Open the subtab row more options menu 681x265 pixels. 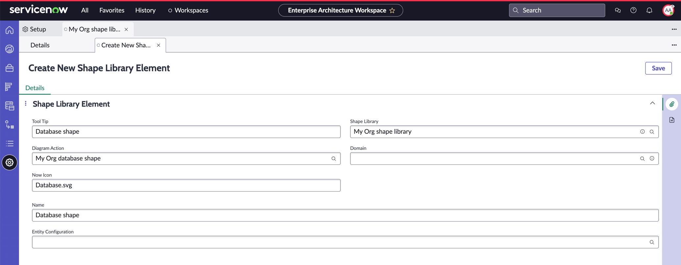pos(674,45)
